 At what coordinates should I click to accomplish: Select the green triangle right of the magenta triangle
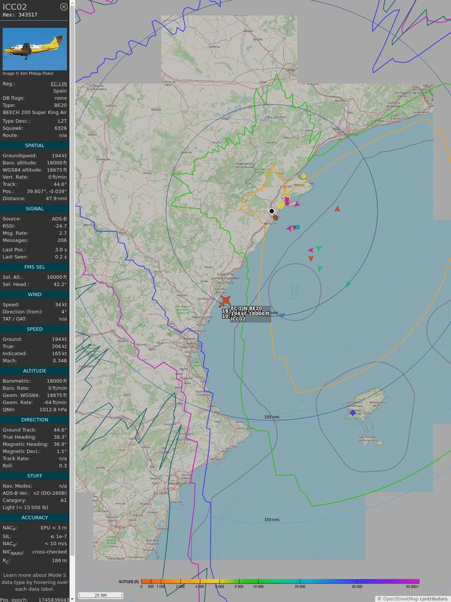(x=319, y=249)
